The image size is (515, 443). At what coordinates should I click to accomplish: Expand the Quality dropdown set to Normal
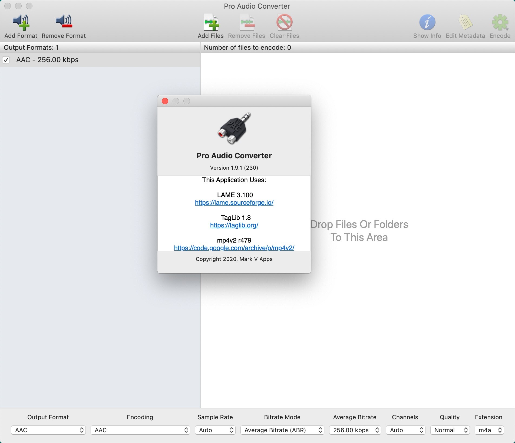tap(450, 430)
